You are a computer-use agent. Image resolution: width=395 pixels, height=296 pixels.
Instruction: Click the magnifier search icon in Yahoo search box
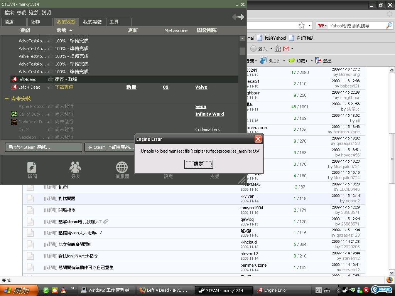click(389, 25)
